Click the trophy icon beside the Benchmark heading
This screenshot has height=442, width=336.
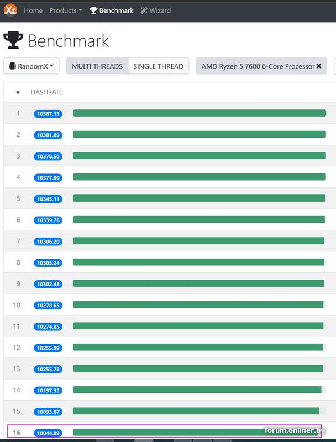click(x=13, y=40)
